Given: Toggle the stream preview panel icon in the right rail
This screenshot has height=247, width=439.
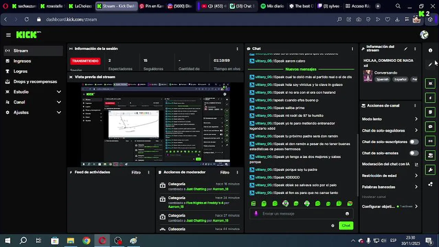Looking at the screenshot, I should pos(430,83).
